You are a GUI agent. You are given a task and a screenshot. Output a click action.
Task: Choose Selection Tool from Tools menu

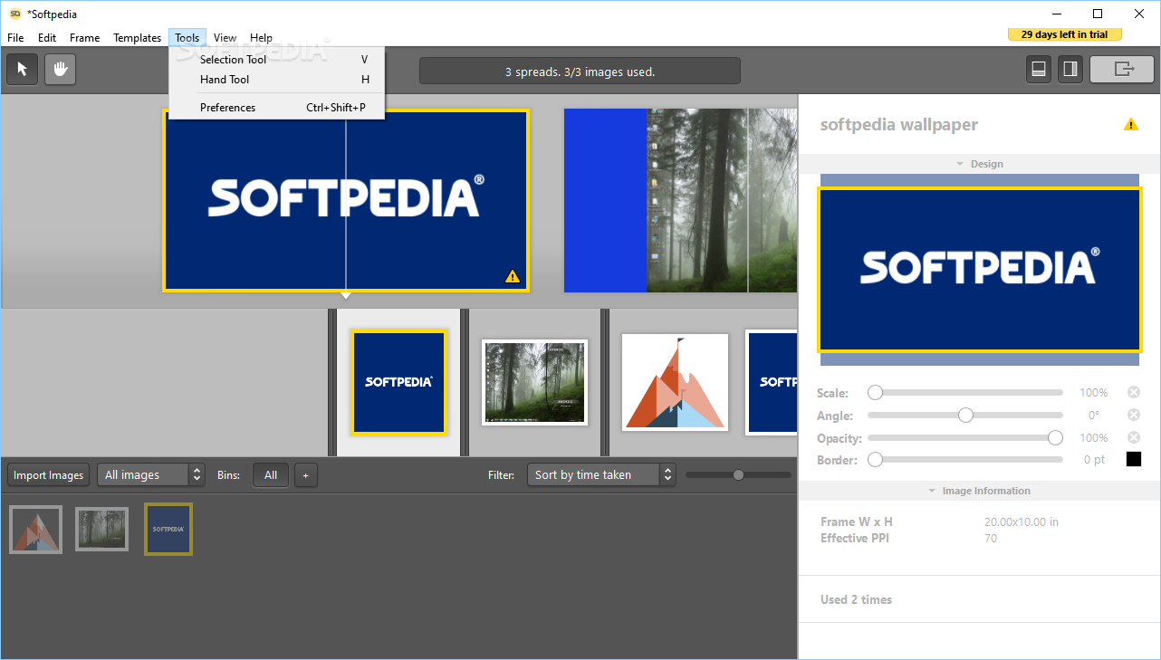point(277,60)
